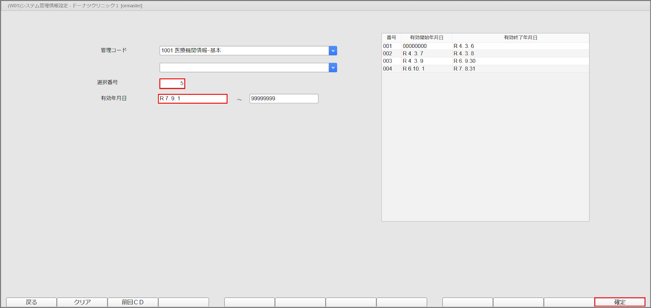Click the 99999999 end date field
This screenshot has width=651, height=308.
click(284, 99)
